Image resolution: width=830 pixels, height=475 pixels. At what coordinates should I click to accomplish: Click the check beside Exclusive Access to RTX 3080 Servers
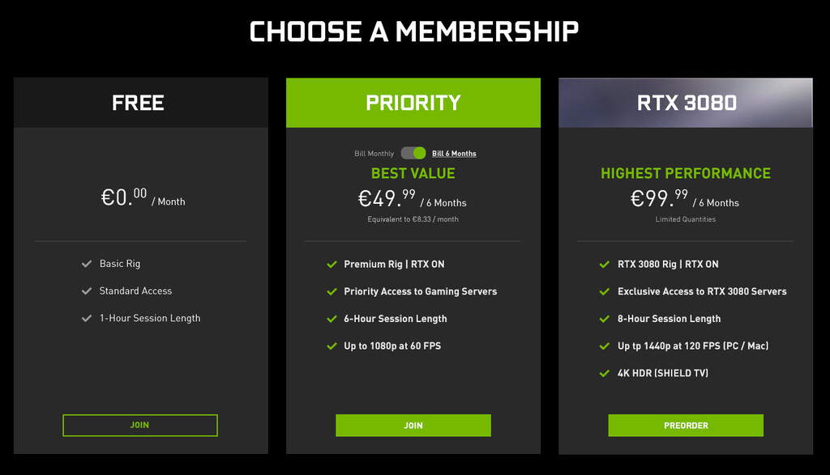pos(603,291)
